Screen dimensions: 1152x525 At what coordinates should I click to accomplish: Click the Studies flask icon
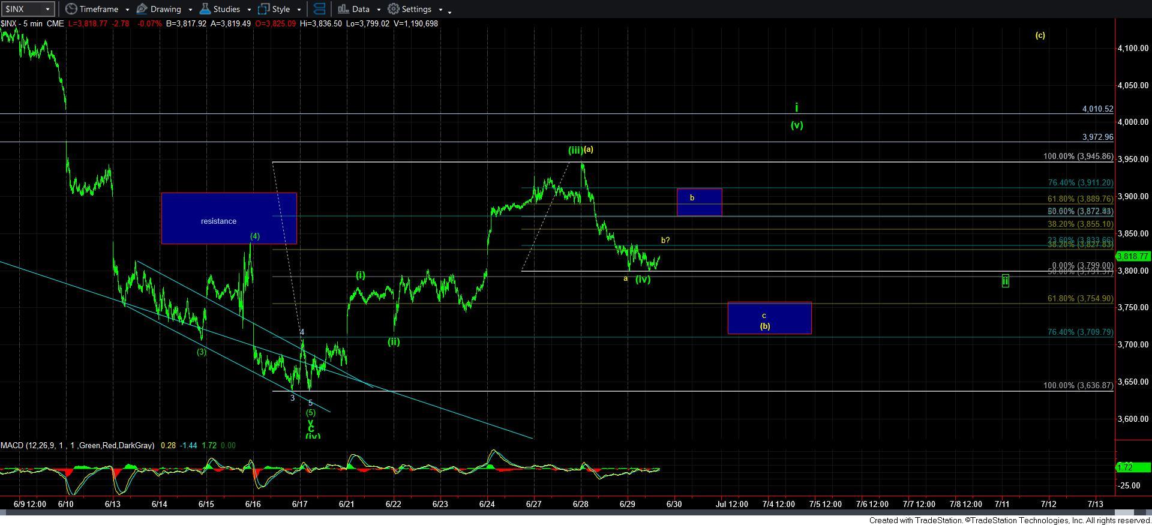pos(205,9)
